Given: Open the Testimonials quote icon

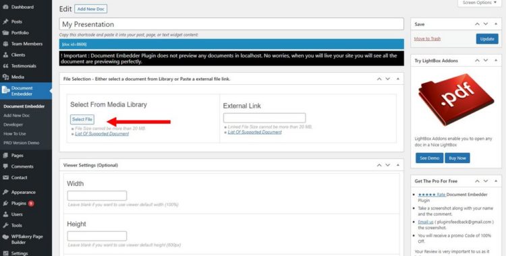Looking at the screenshot, I should click(x=5, y=66).
